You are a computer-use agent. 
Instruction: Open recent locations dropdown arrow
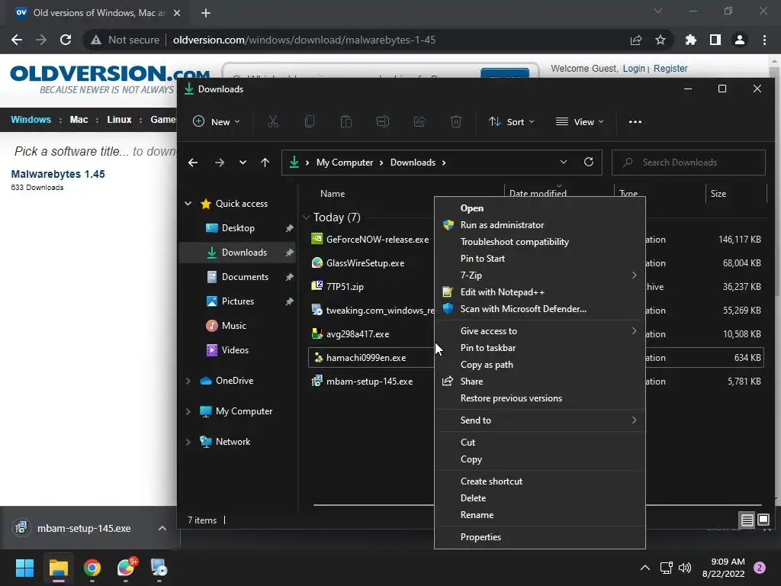(x=243, y=163)
